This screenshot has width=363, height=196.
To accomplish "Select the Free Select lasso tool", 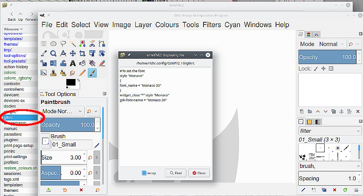I will (63, 44).
